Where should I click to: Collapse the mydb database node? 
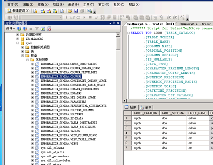click(17, 43)
